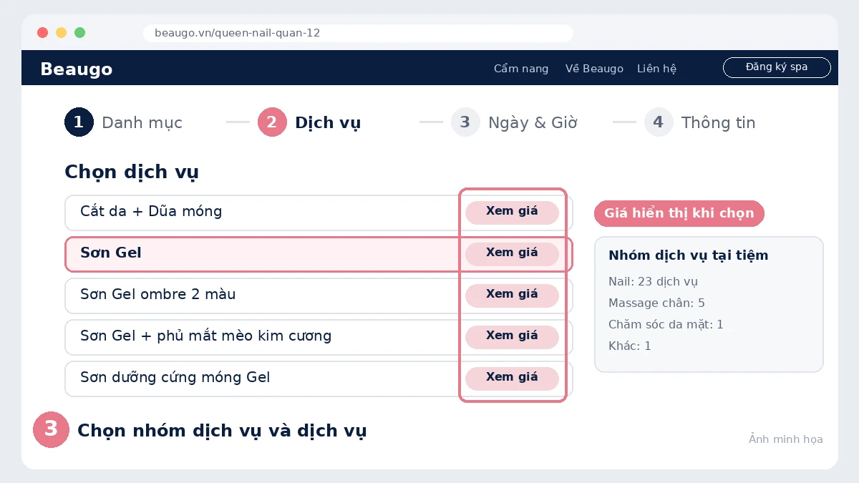Open step 4 Thông tin
This screenshot has width=859, height=483.
[x=700, y=122]
